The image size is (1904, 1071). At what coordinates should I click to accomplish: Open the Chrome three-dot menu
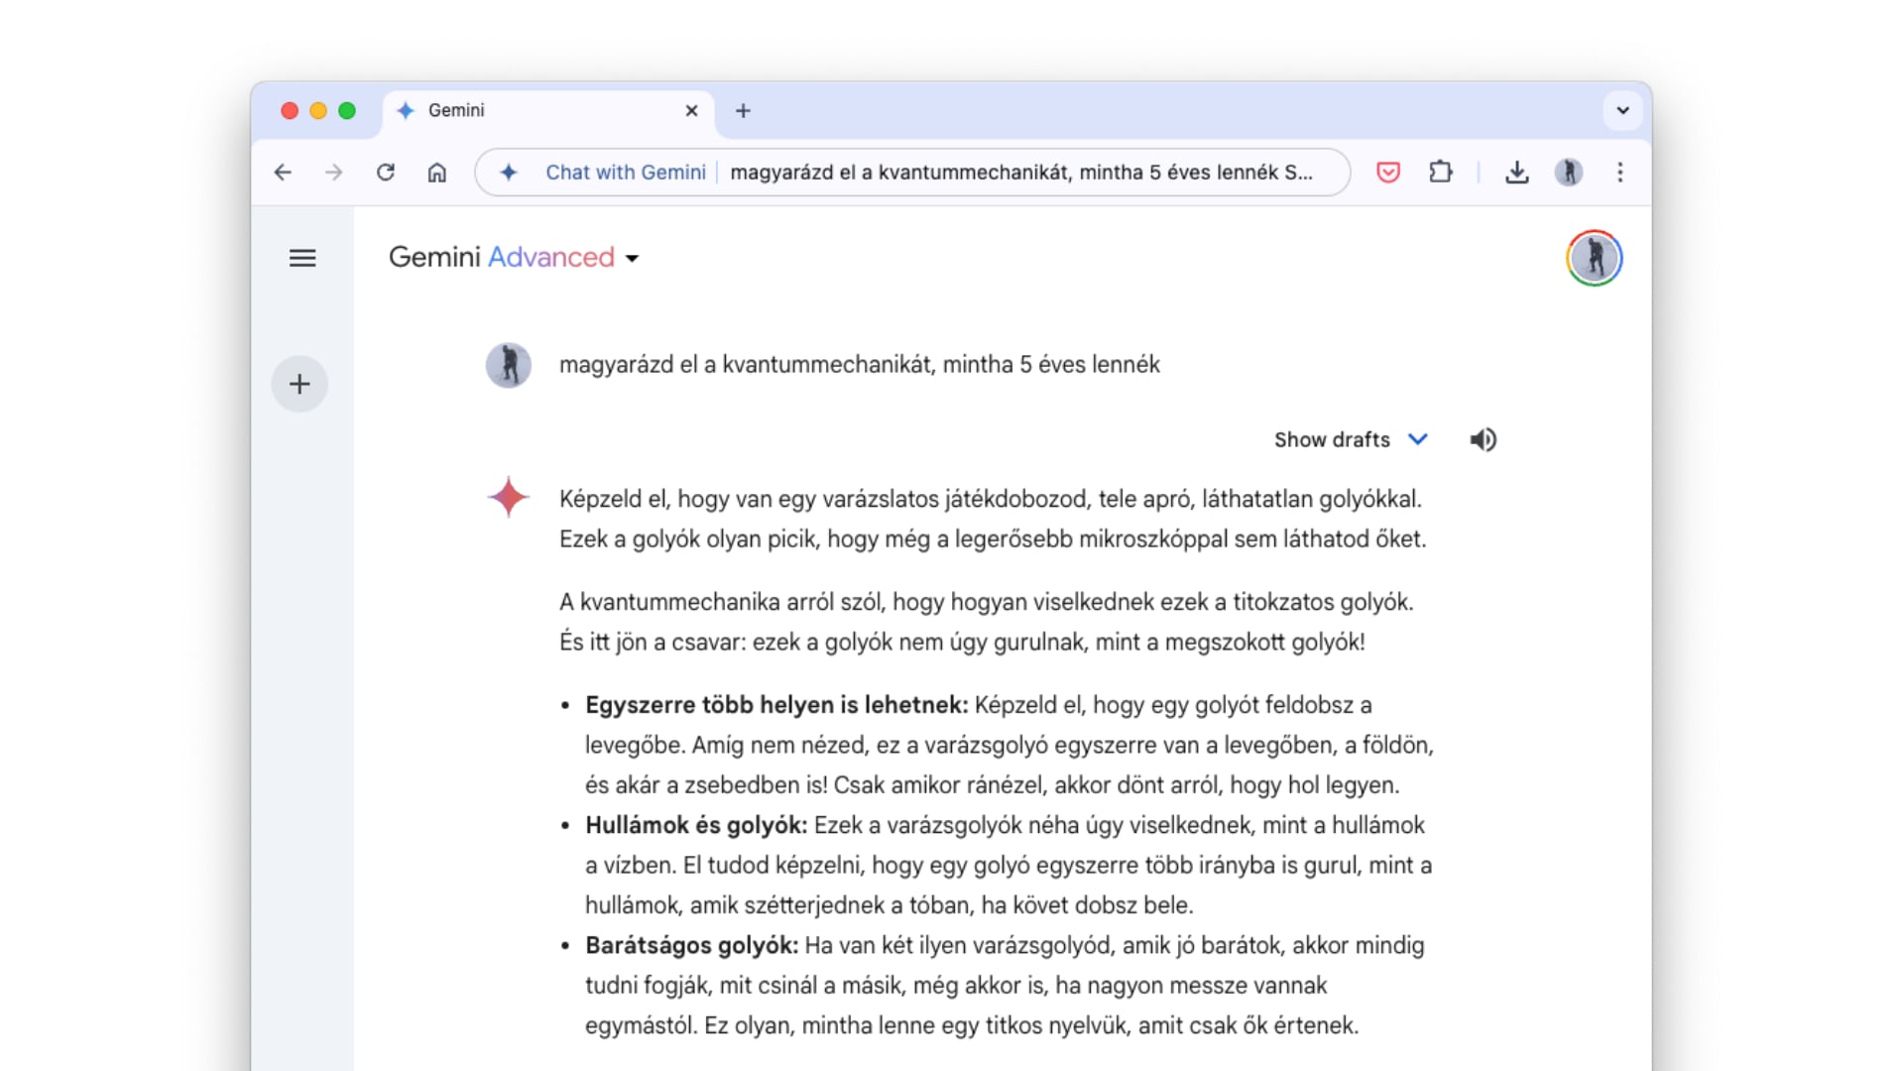pos(1620,173)
